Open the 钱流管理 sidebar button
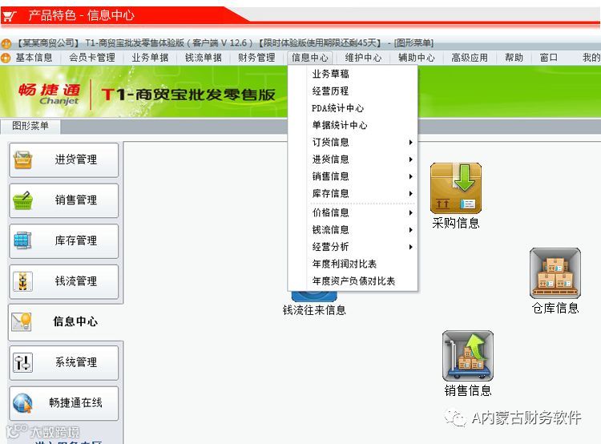601x444 pixels. click(x=64, y=281)
